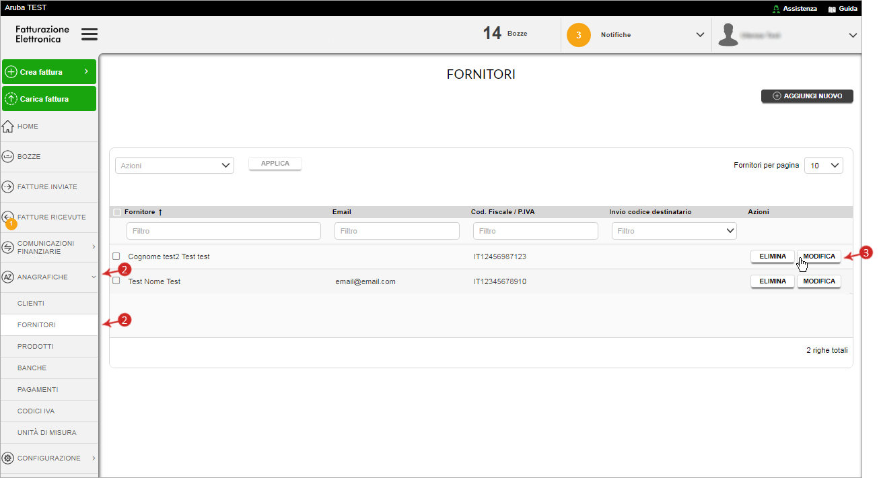879x478 pixels.
Task: Click the Guida link text
Action: (848, 9)
